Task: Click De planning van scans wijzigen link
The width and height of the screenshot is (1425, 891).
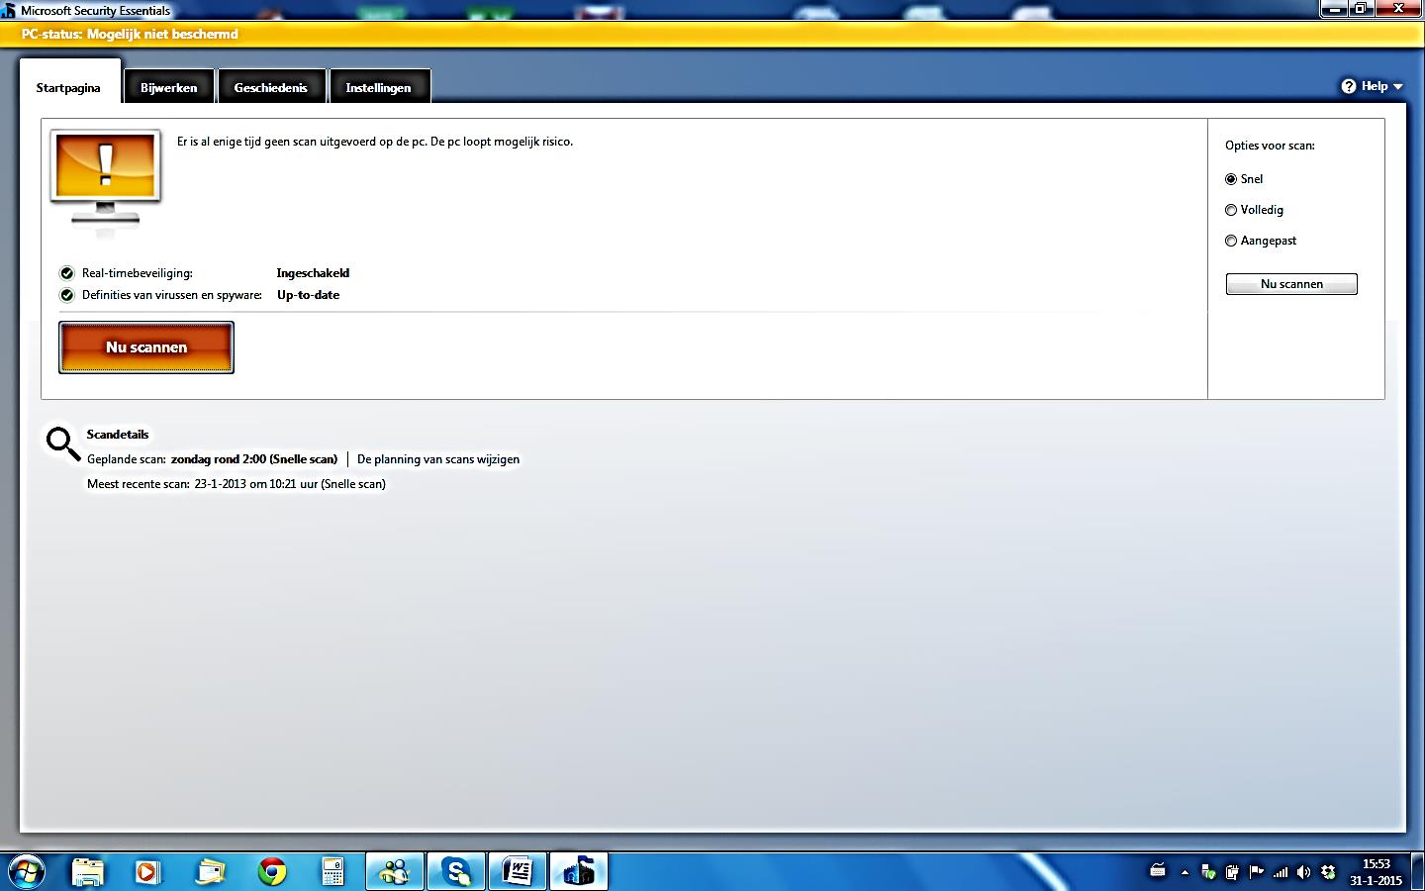Action: pos(438,459)
